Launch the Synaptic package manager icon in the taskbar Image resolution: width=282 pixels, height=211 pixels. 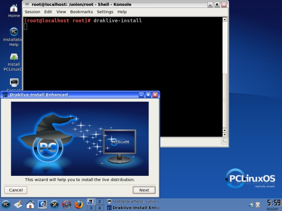67,204
